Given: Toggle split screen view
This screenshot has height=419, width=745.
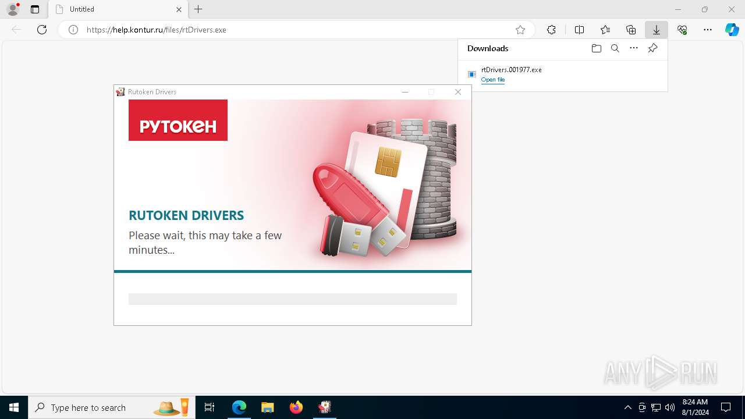Looking at the screenshot, I should (x=580, y=30).
